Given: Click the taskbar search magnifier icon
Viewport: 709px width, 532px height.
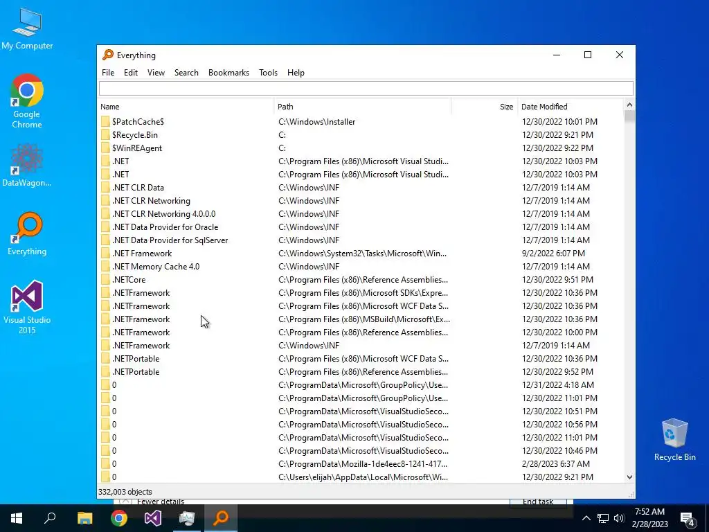Looking at the screenshot, I should (x=50, y=518).
